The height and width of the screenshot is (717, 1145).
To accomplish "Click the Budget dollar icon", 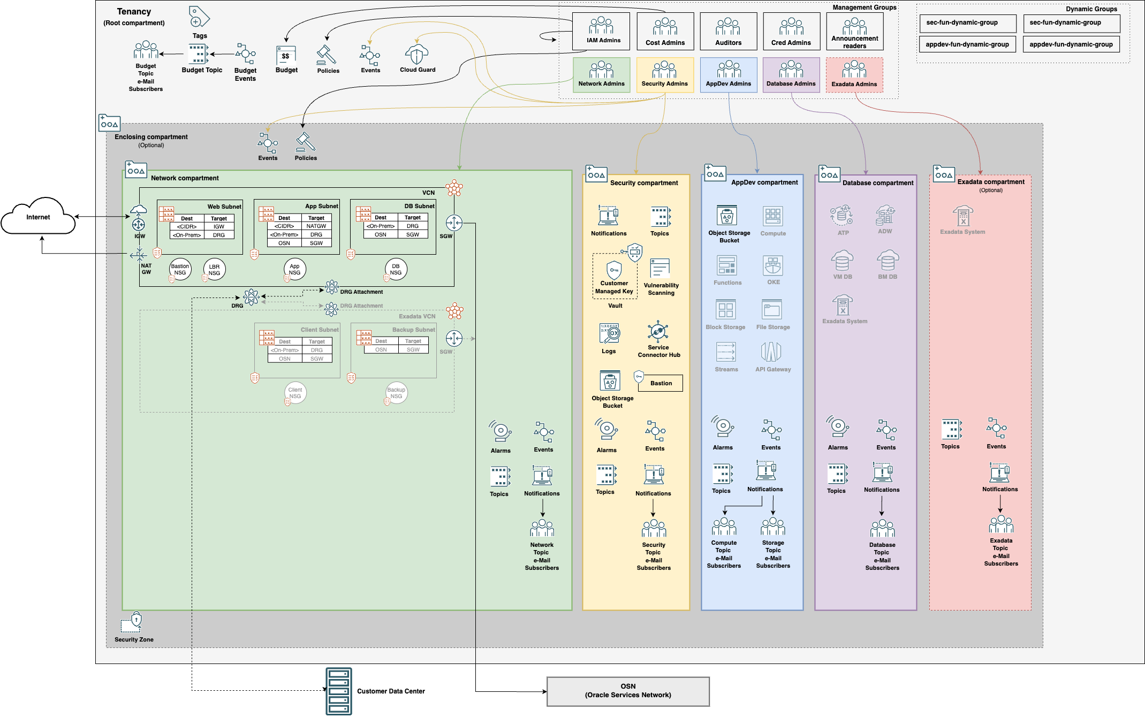I will pos(286,56).
